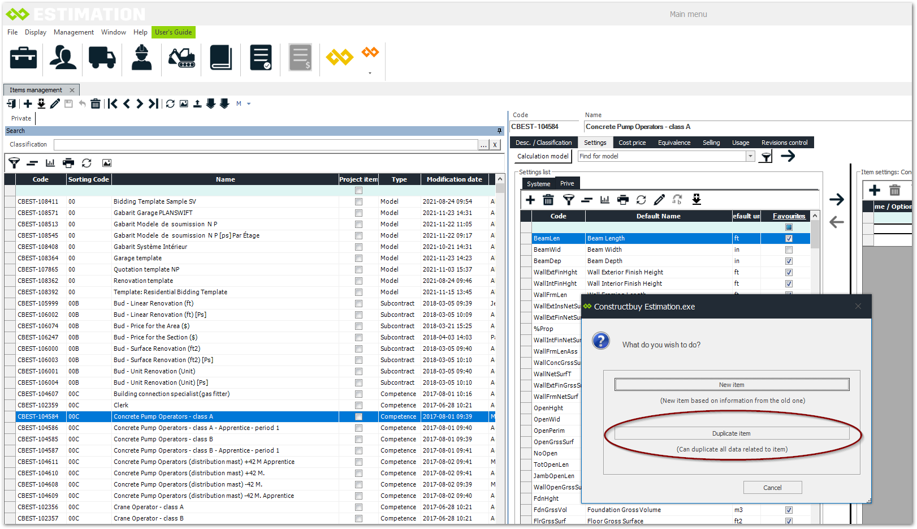
Task: Click the delivery truck suppliers icon
Action: (x=102, y=58)
